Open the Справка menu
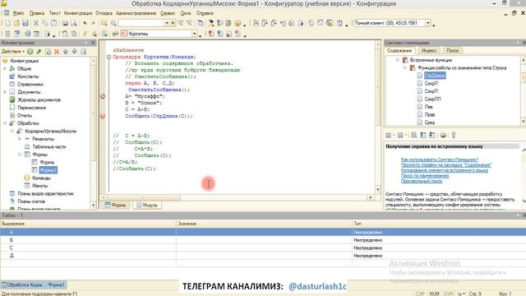This screenshot has height=296, width=526. point(205,13)
